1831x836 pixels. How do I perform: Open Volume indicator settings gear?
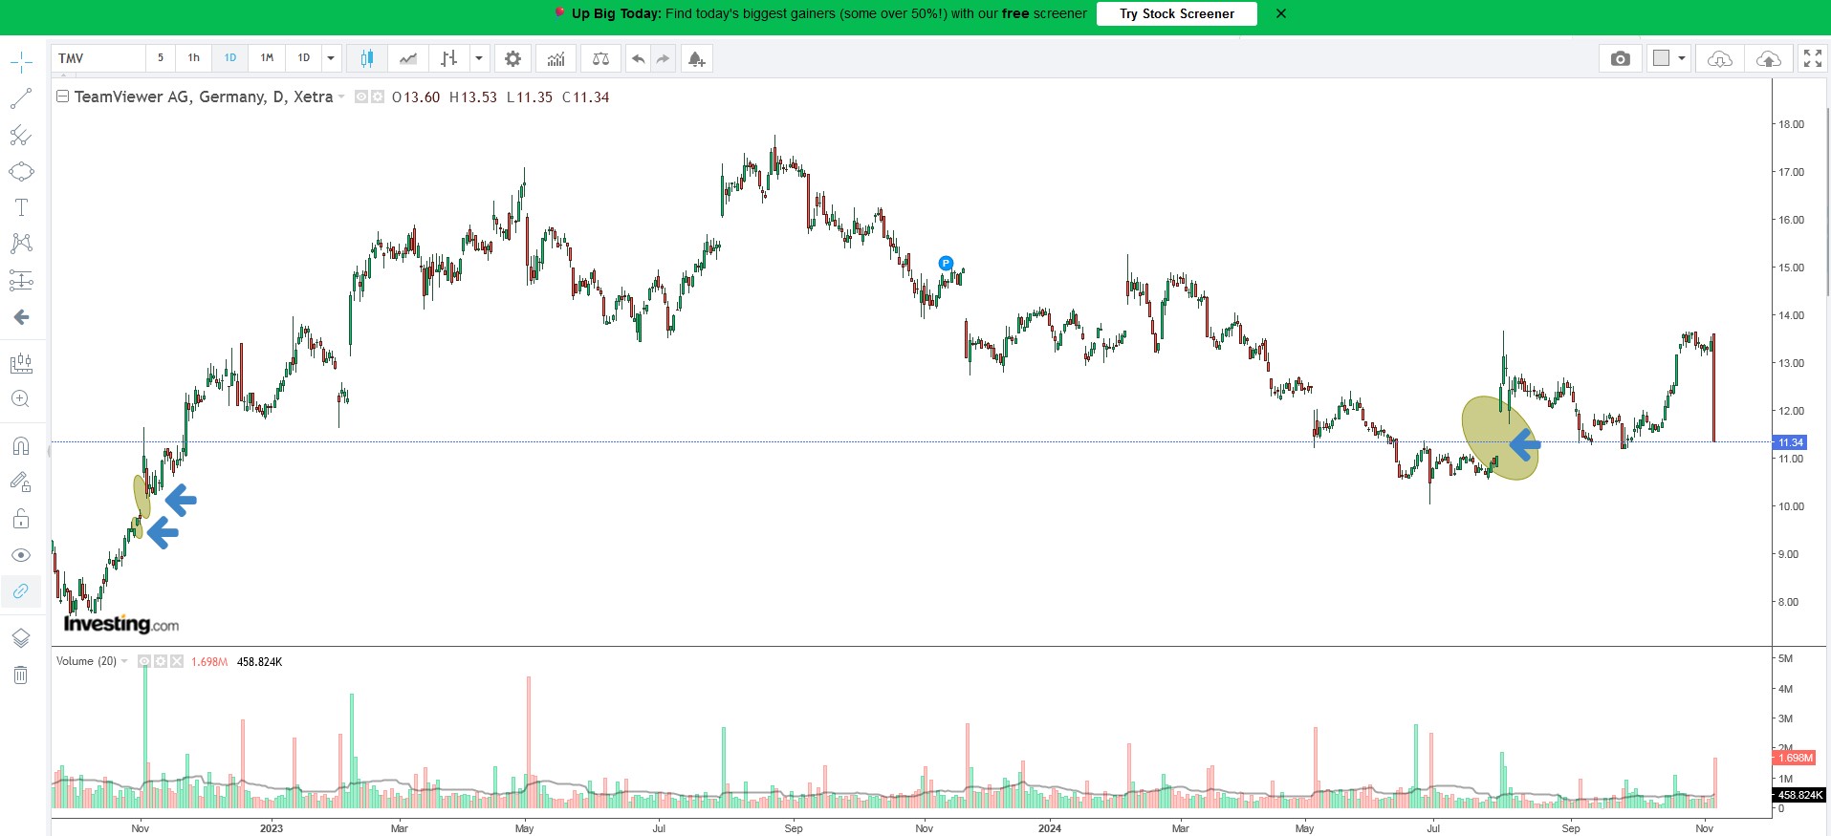(x=161, y=661)
